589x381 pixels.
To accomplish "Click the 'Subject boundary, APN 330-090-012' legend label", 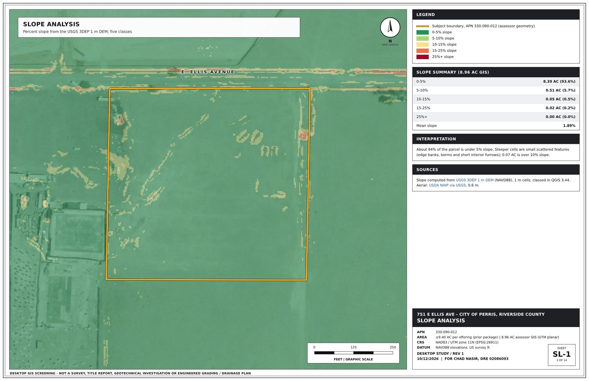I will point(483,26).
